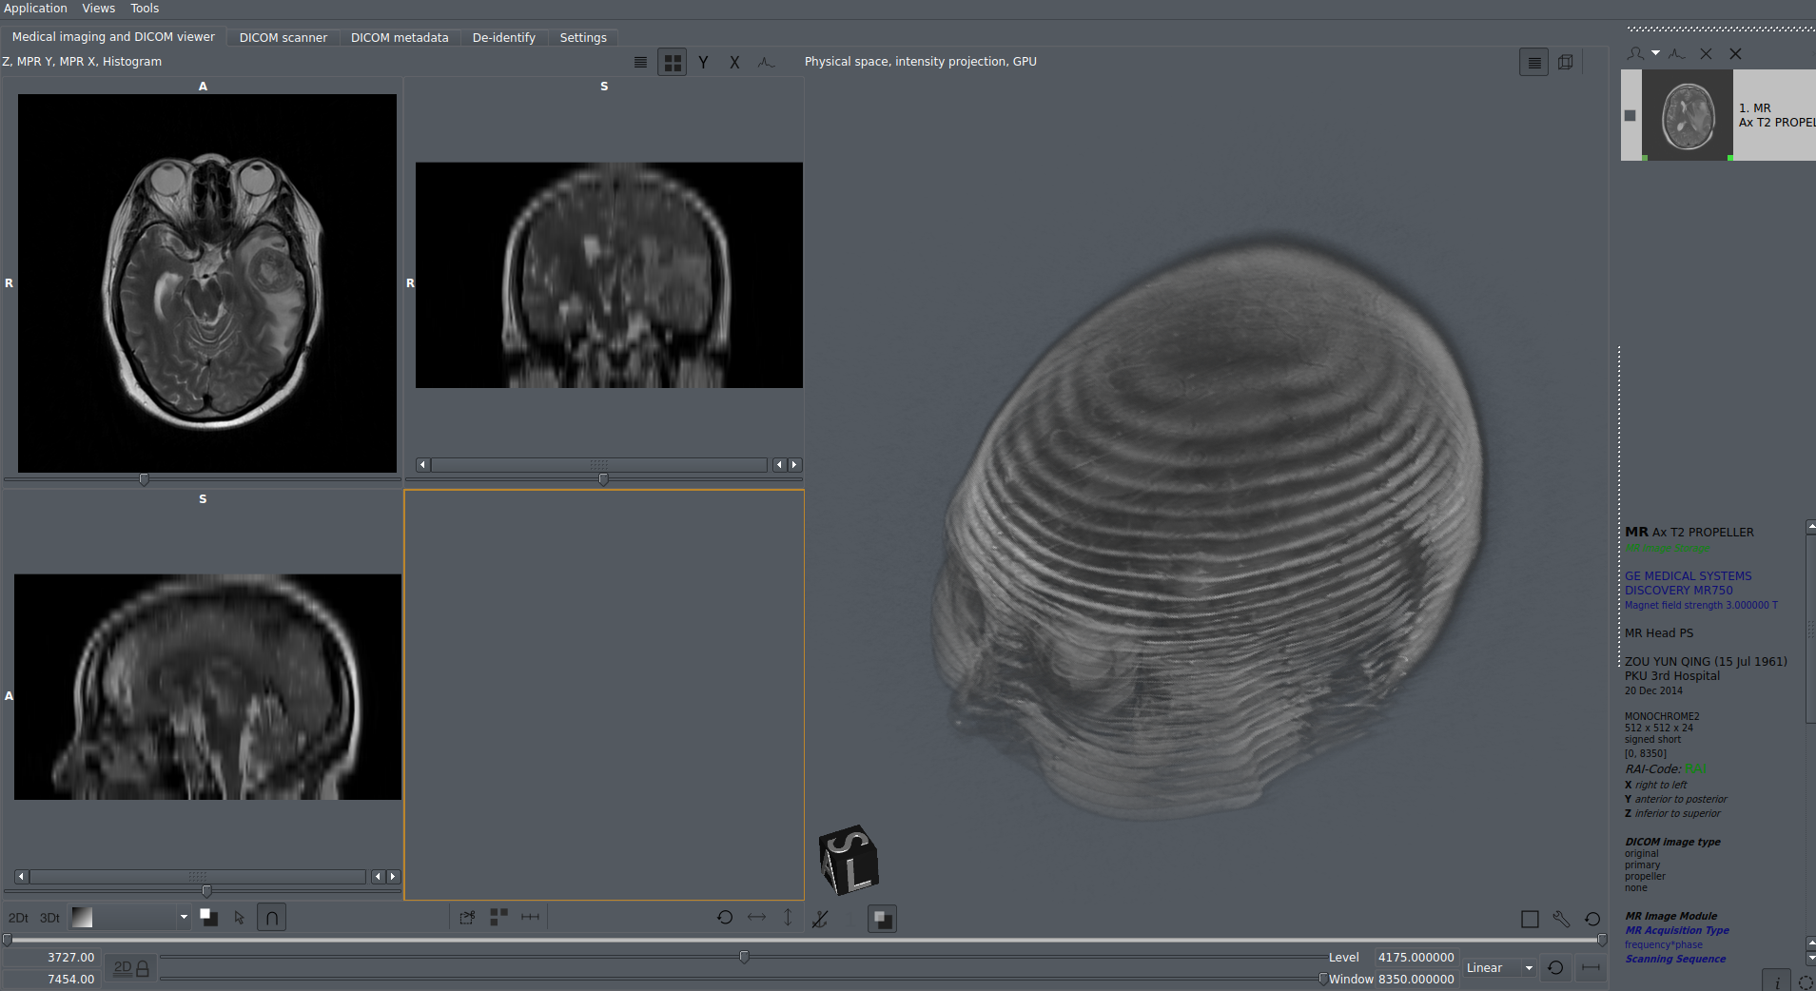Open the Linear interpolation dropdown

point(1500,968)
